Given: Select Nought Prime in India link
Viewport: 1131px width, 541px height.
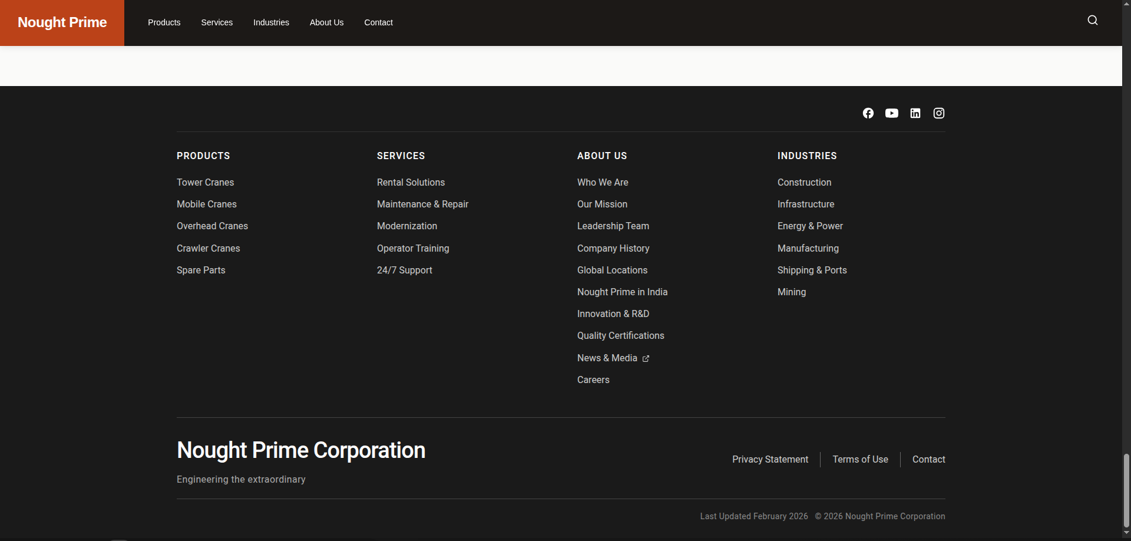Looking at the screenshot, I should [x=622, y=292].
